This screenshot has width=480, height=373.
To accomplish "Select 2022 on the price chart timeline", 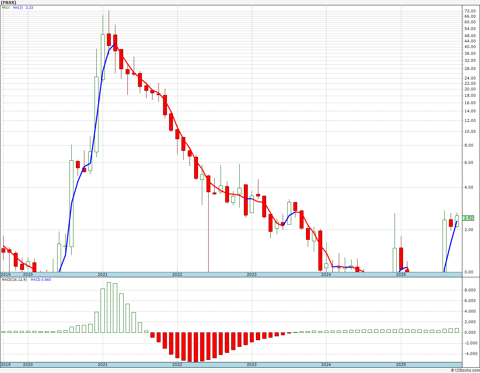I will pos(177,274).
